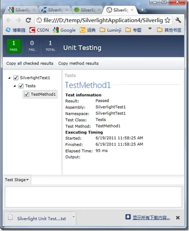Click the Unit Testing title
The width and height of the screenshot is (189, 231).
82,48
